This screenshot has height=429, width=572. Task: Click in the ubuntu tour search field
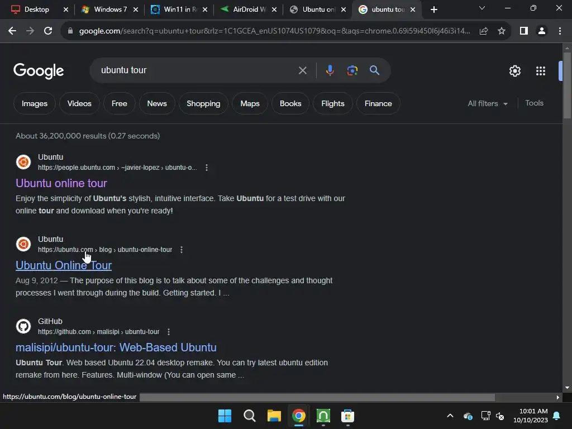point(197,70)
